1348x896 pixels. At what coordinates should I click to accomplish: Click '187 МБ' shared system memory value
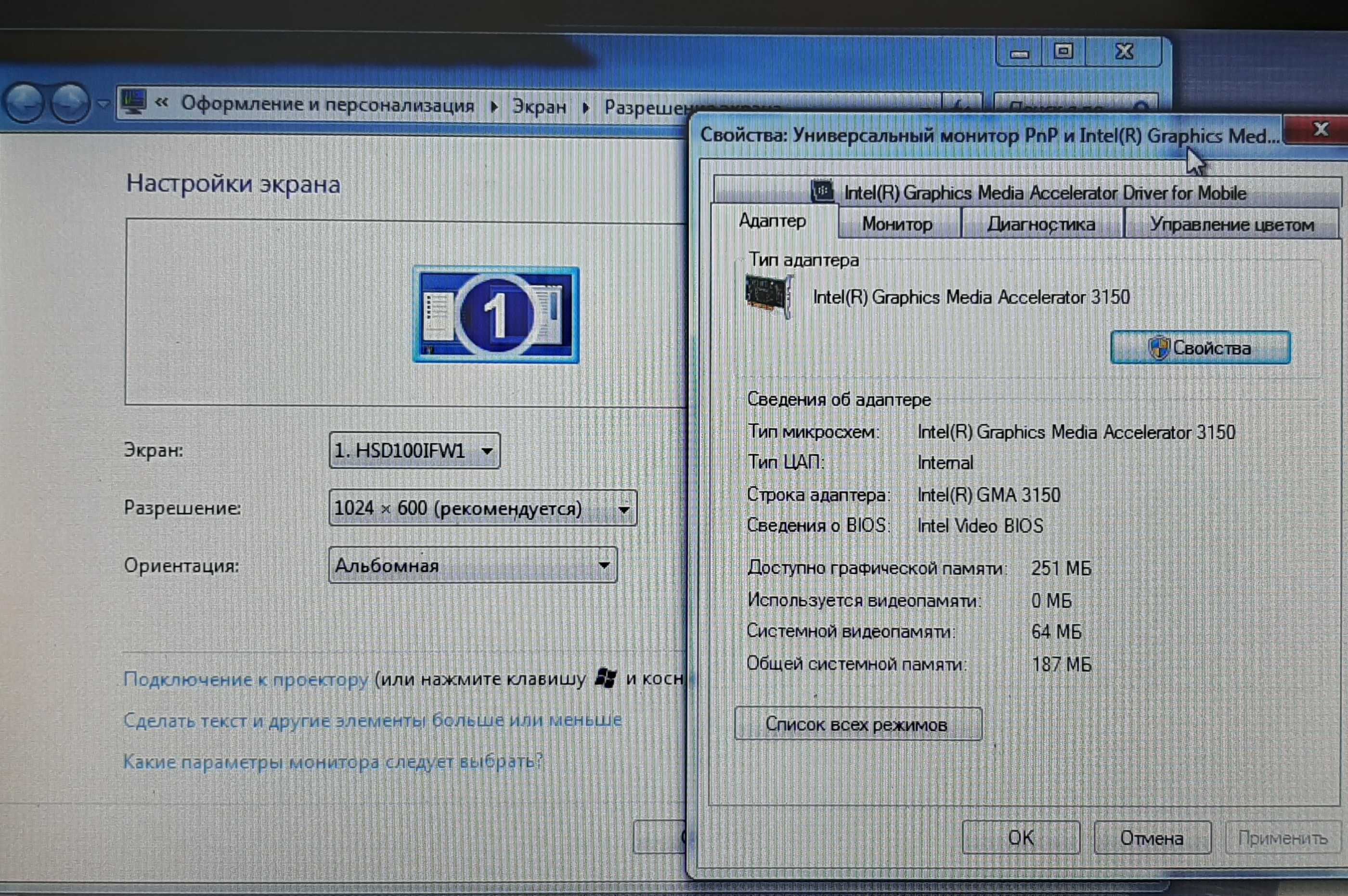point(1062,665)
